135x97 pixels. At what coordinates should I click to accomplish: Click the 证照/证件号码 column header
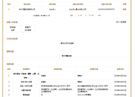(x=106, y=4)
